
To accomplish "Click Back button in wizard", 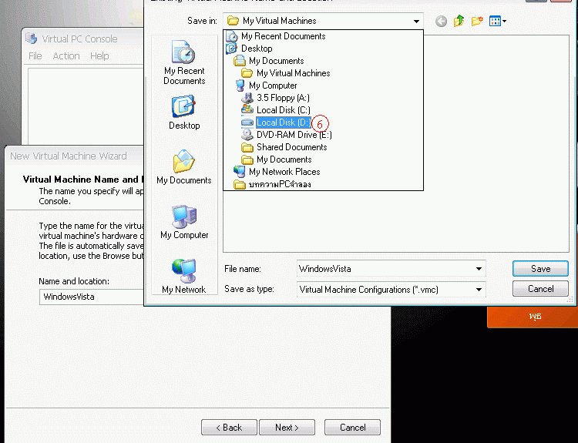I will tap(229, 428).
